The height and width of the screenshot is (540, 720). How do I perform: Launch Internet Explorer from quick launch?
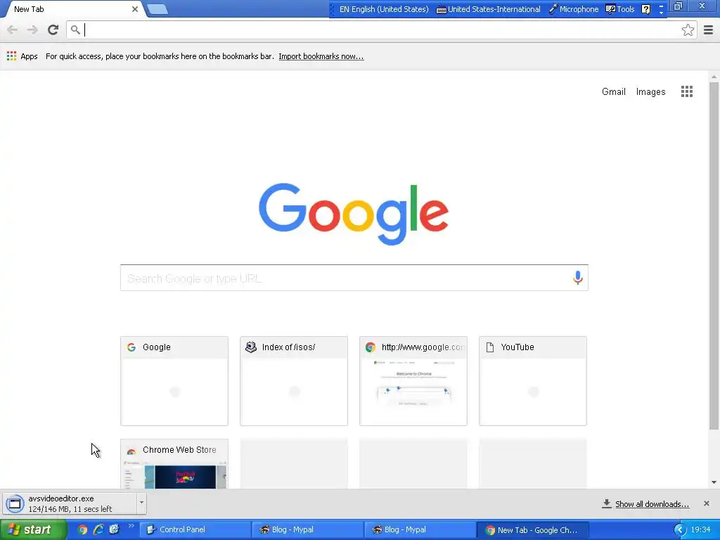click(98, 529)
